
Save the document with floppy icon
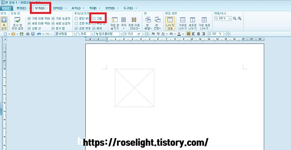click(x=21, y=34)
